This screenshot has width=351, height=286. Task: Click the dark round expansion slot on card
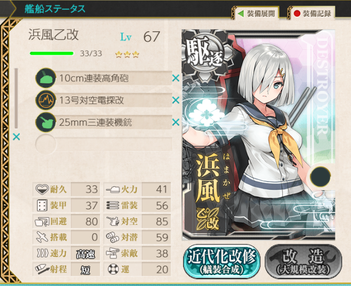coord(320,177)
